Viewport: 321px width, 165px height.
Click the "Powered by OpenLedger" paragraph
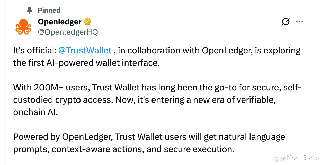[x=149, y=143]
